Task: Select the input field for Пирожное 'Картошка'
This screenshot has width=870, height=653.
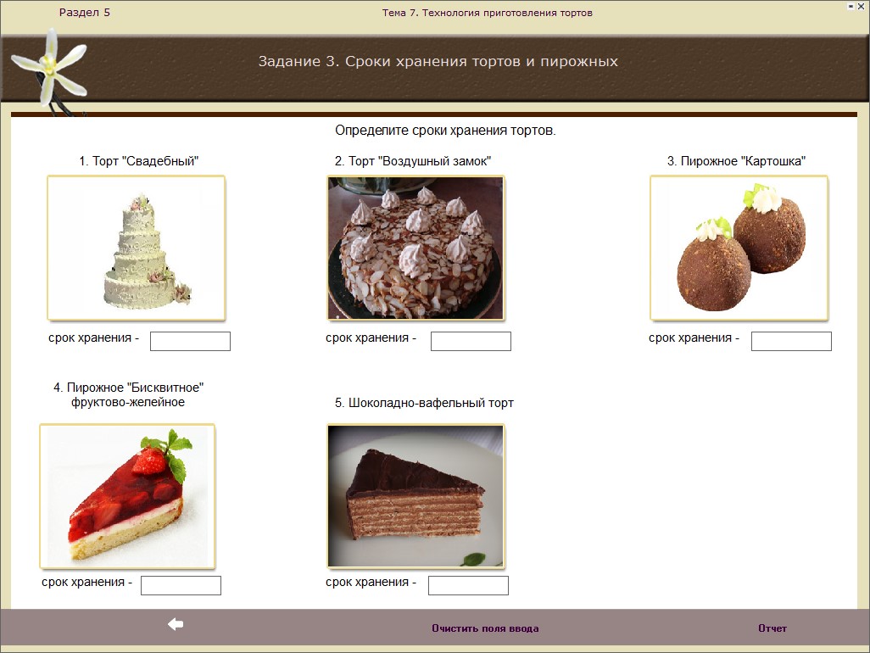Action: pos(791,341)
